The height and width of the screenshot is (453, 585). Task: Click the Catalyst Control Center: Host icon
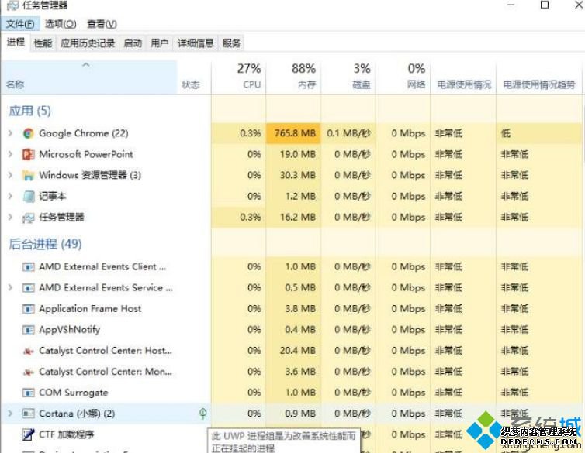tap(29, 351)
